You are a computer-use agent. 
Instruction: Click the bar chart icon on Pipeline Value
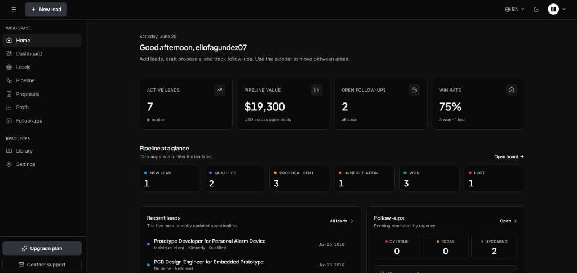(317, 90)
